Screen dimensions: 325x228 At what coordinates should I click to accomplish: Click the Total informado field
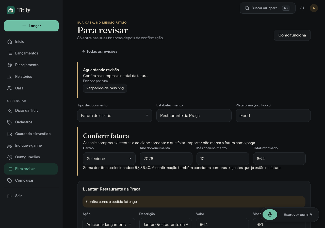[279, 159]
